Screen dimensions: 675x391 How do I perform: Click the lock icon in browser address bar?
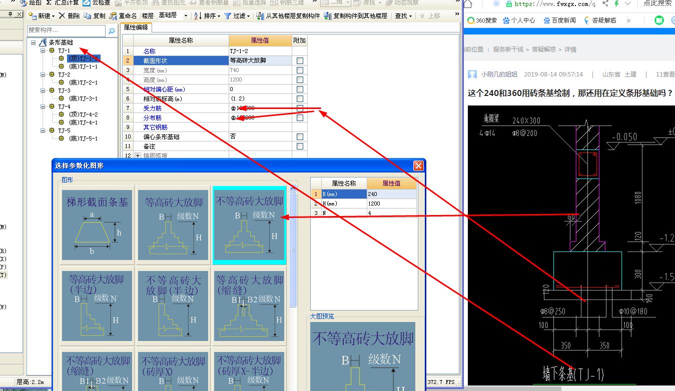coord(509,3)
